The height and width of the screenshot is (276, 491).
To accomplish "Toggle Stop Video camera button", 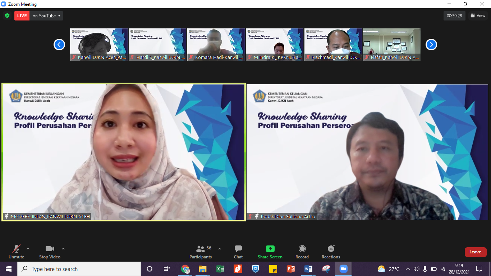I will coord(50,252).
